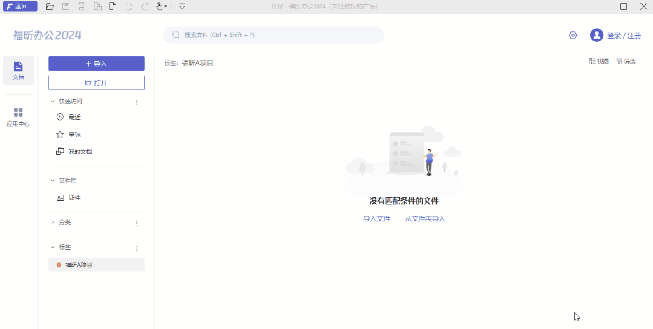Create a new blank document via page icon

click(112, 6)
